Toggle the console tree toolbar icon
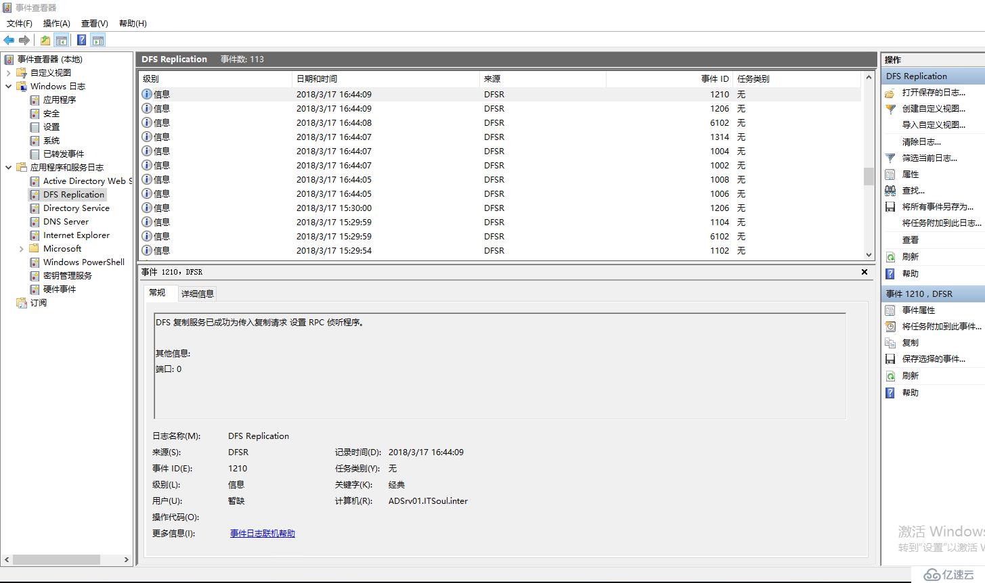The width and height of the screenshot is (985, 583). 62,41
